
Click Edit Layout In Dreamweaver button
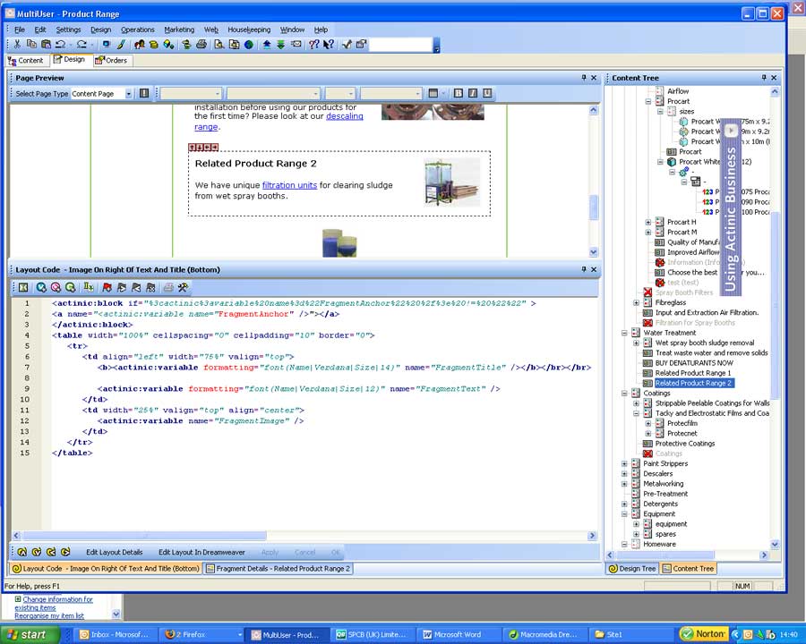click(x=201, y=552)
